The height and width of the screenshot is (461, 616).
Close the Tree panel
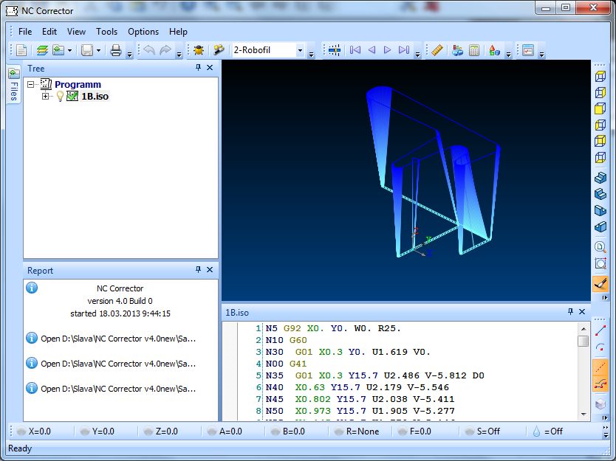(210, 67)
